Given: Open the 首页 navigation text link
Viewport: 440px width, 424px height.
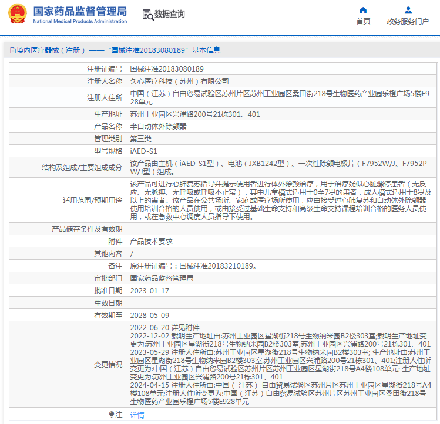Looking at the screenshot, I should coord(363,22).
